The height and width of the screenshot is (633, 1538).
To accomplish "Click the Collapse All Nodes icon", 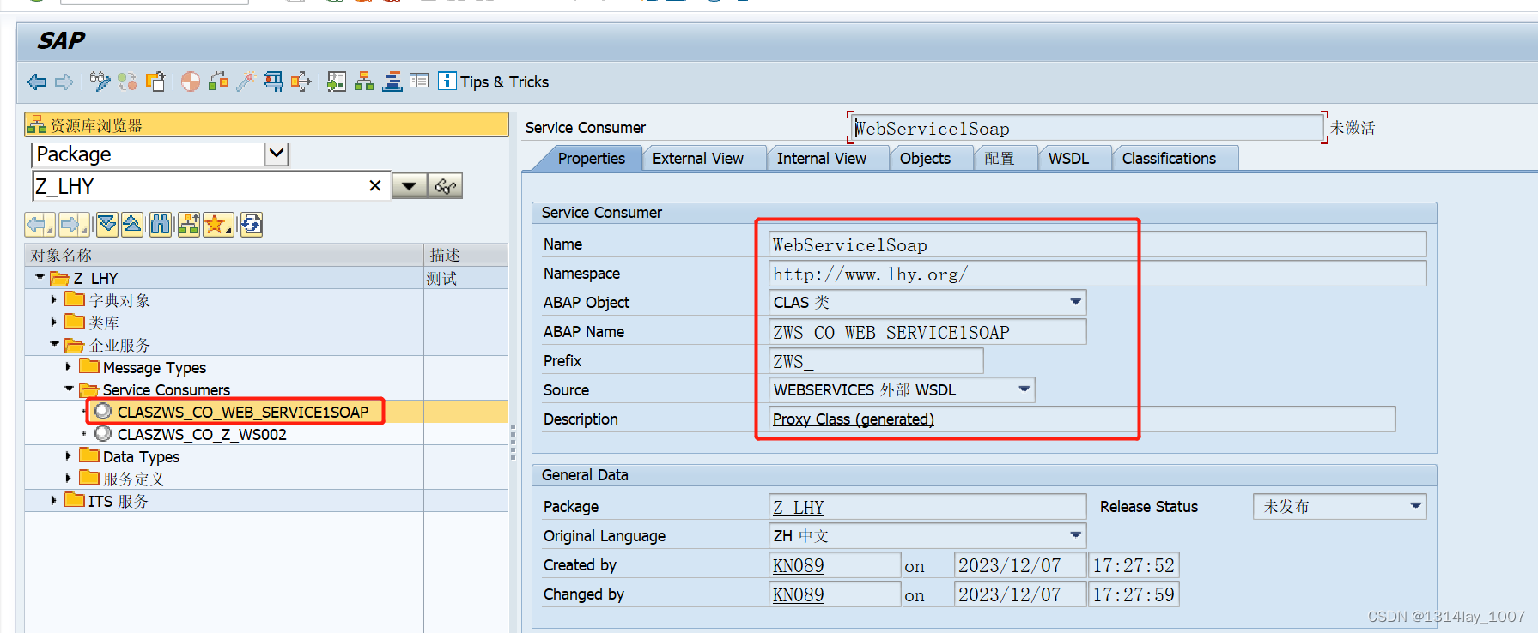I will coord(132,225).
